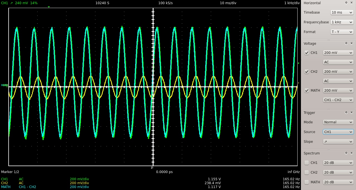This screenshot has height=190, width=356.
Task: Undock the Voltage panel with float icon
Action: coord(346,43)
